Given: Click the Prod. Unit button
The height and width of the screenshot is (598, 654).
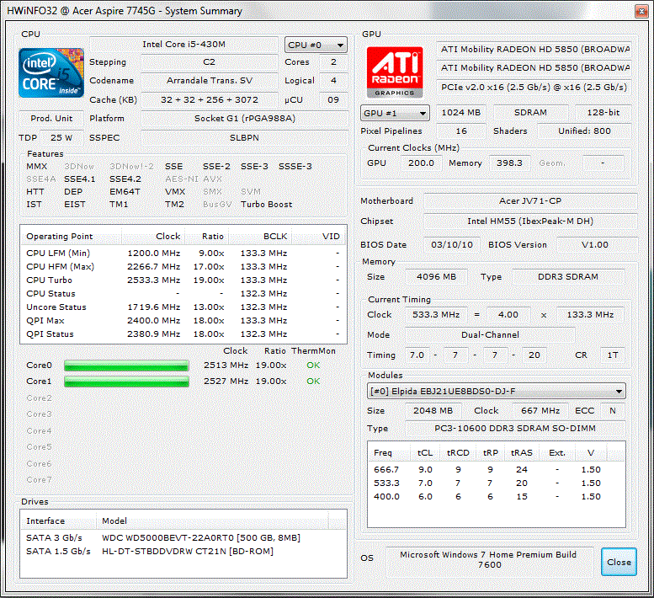Looking at the screenshot, I should coord(51,119).
